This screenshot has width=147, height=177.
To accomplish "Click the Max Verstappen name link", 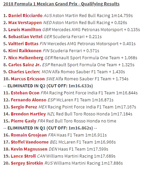I will click(x=25, y=22).
